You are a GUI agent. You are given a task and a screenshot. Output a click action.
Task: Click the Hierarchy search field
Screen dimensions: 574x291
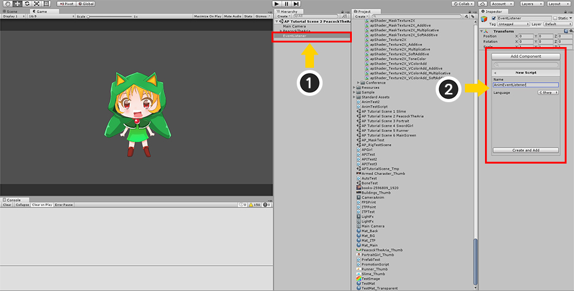coord(315,17)
